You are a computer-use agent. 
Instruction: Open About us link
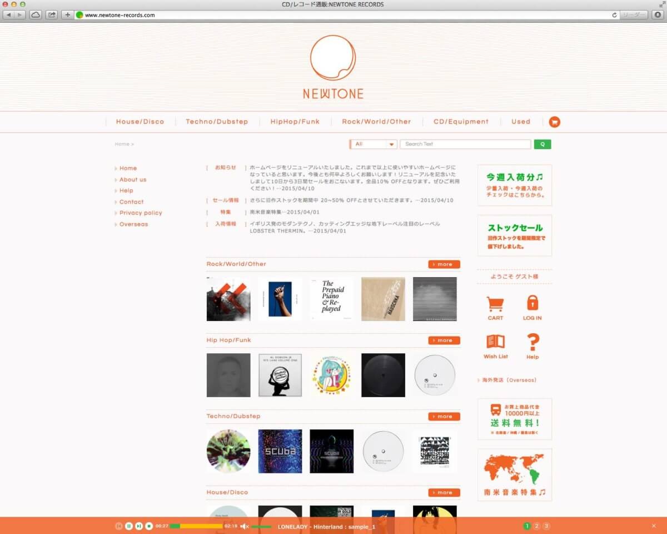coord(133,180)
